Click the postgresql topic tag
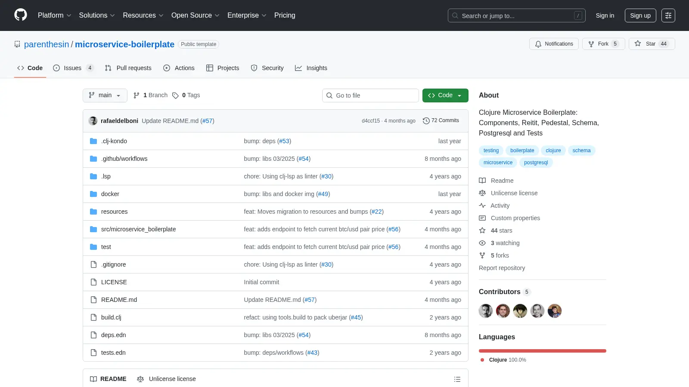 coord(536,163)
